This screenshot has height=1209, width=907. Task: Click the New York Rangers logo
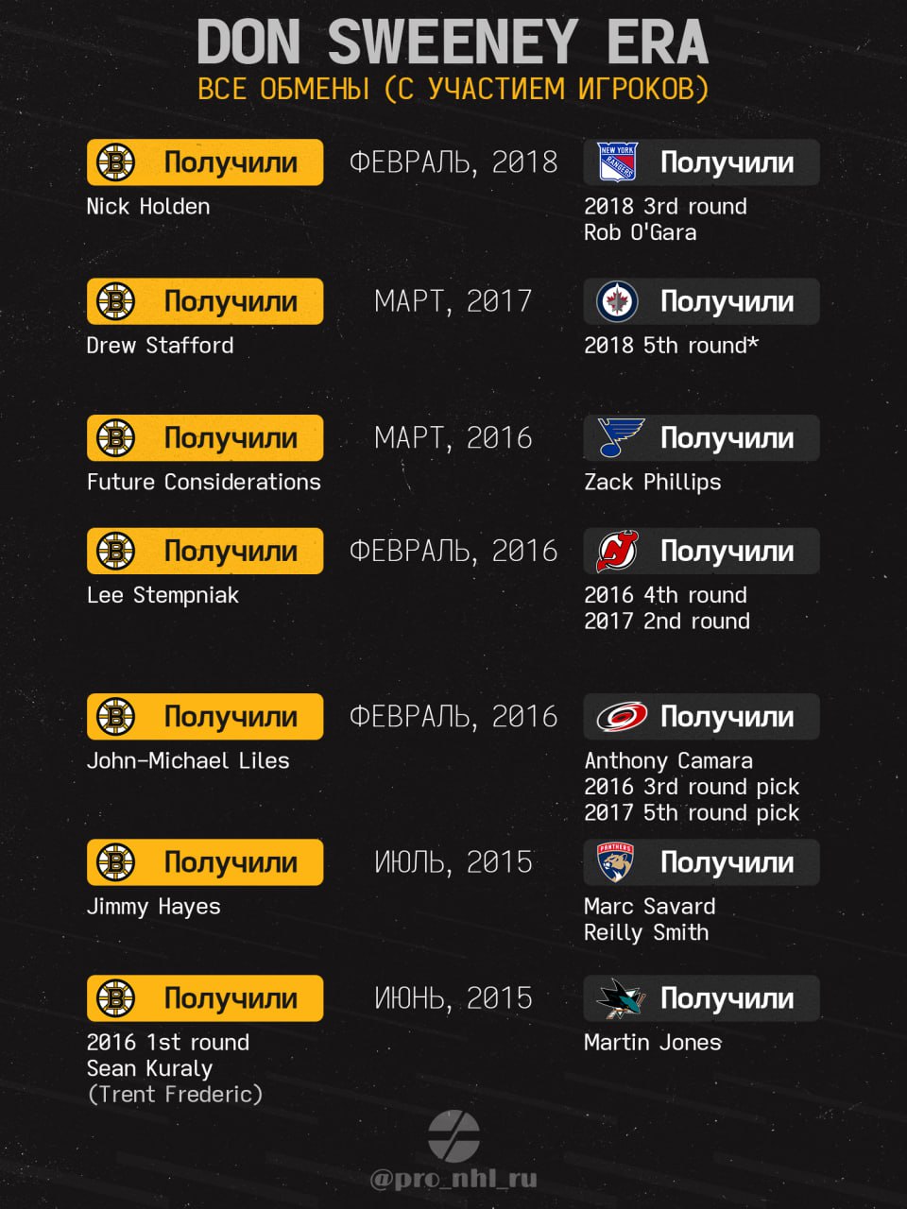point(618,162)
